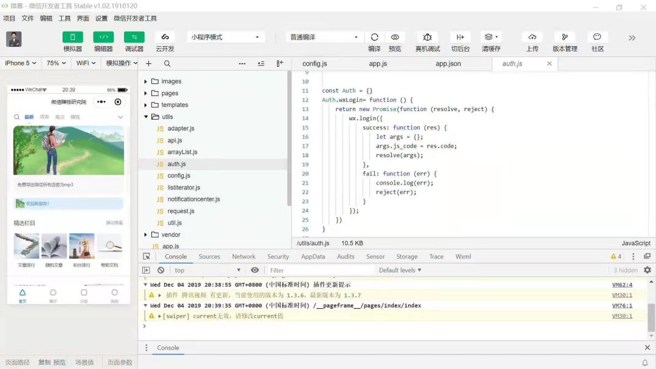Click the compile refresh icon

[x=374, y=37]
